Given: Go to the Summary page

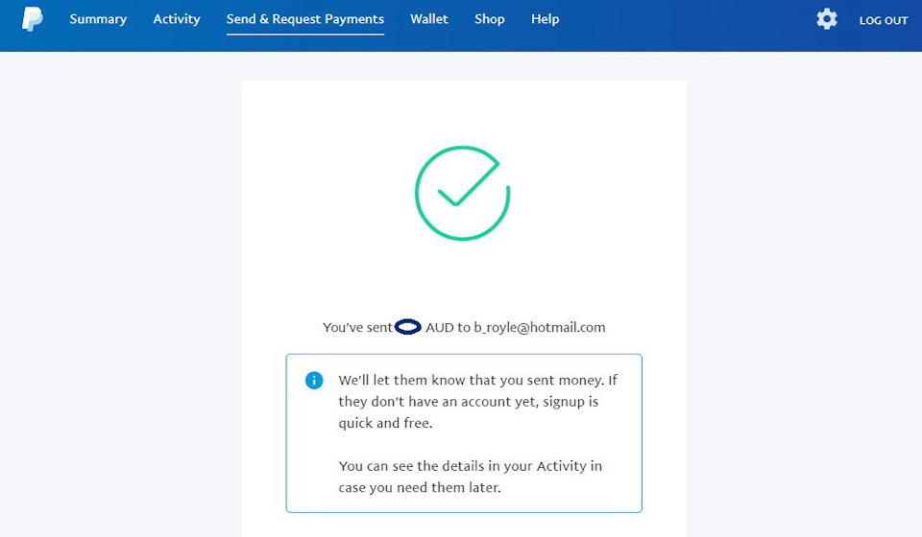Looking at the screenshot, I should (98, 19).
